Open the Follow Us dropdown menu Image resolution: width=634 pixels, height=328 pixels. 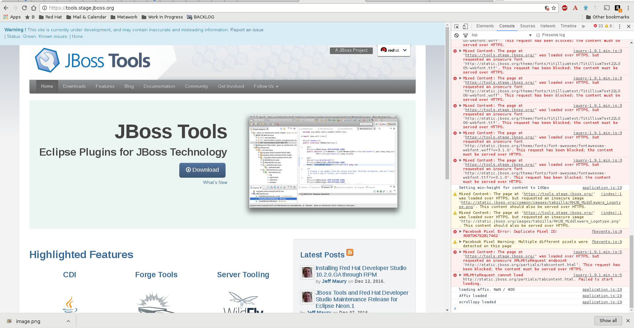[x=266, y=86]
